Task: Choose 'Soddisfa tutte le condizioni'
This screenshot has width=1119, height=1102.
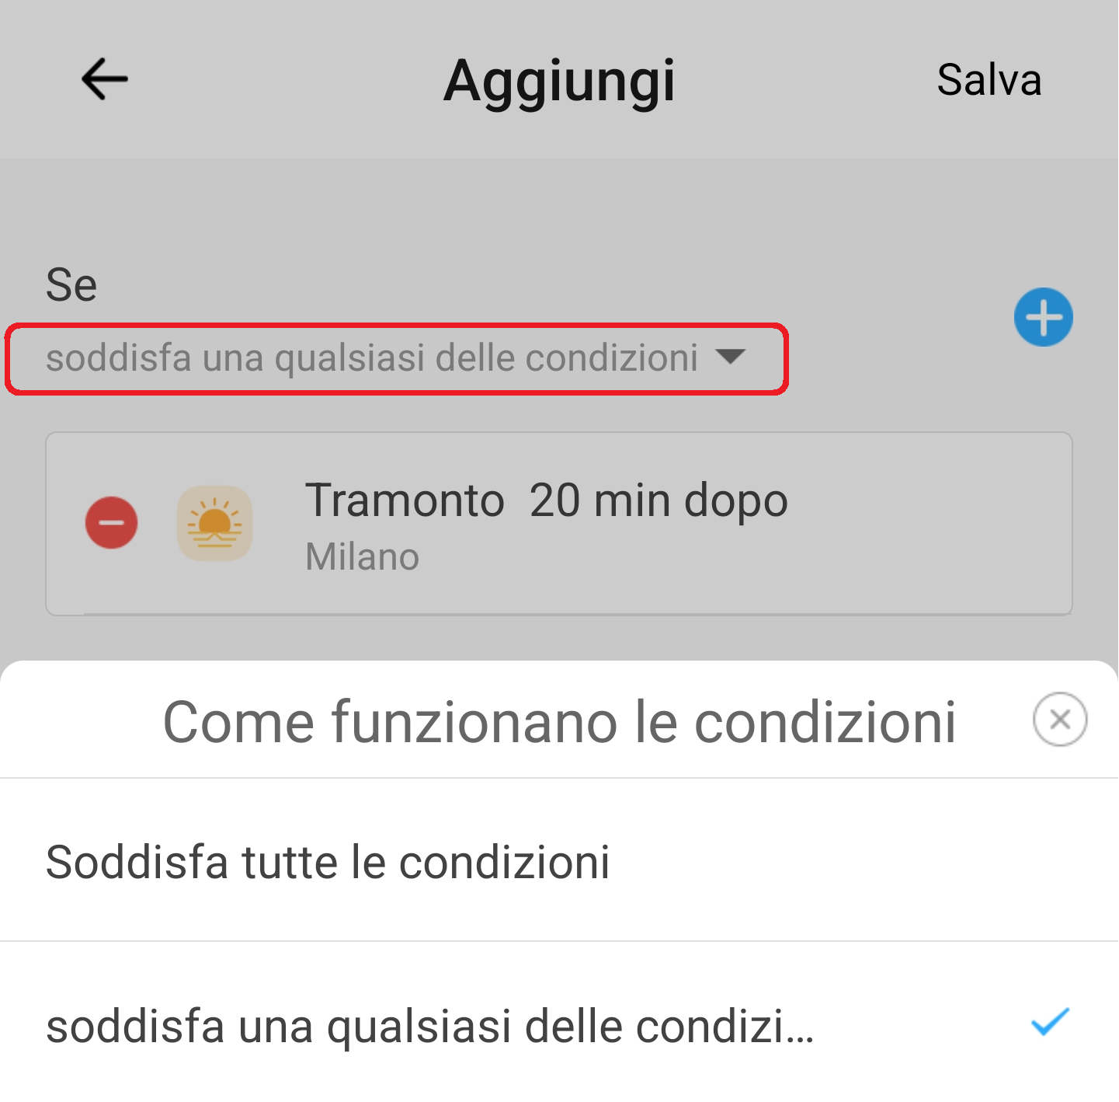Action: (x=559, y=860)
